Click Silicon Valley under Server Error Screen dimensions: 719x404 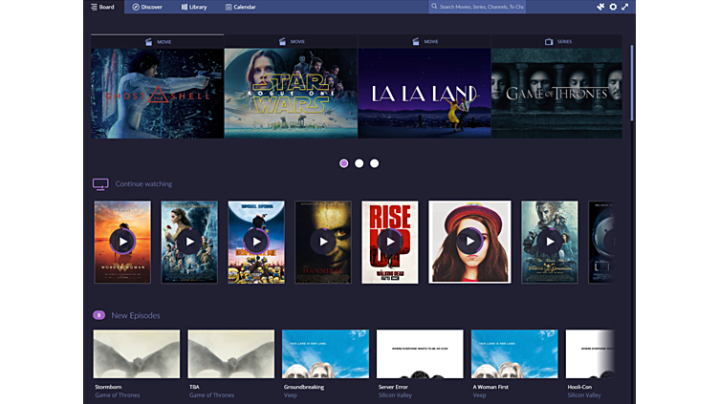[x=395, y=395]
